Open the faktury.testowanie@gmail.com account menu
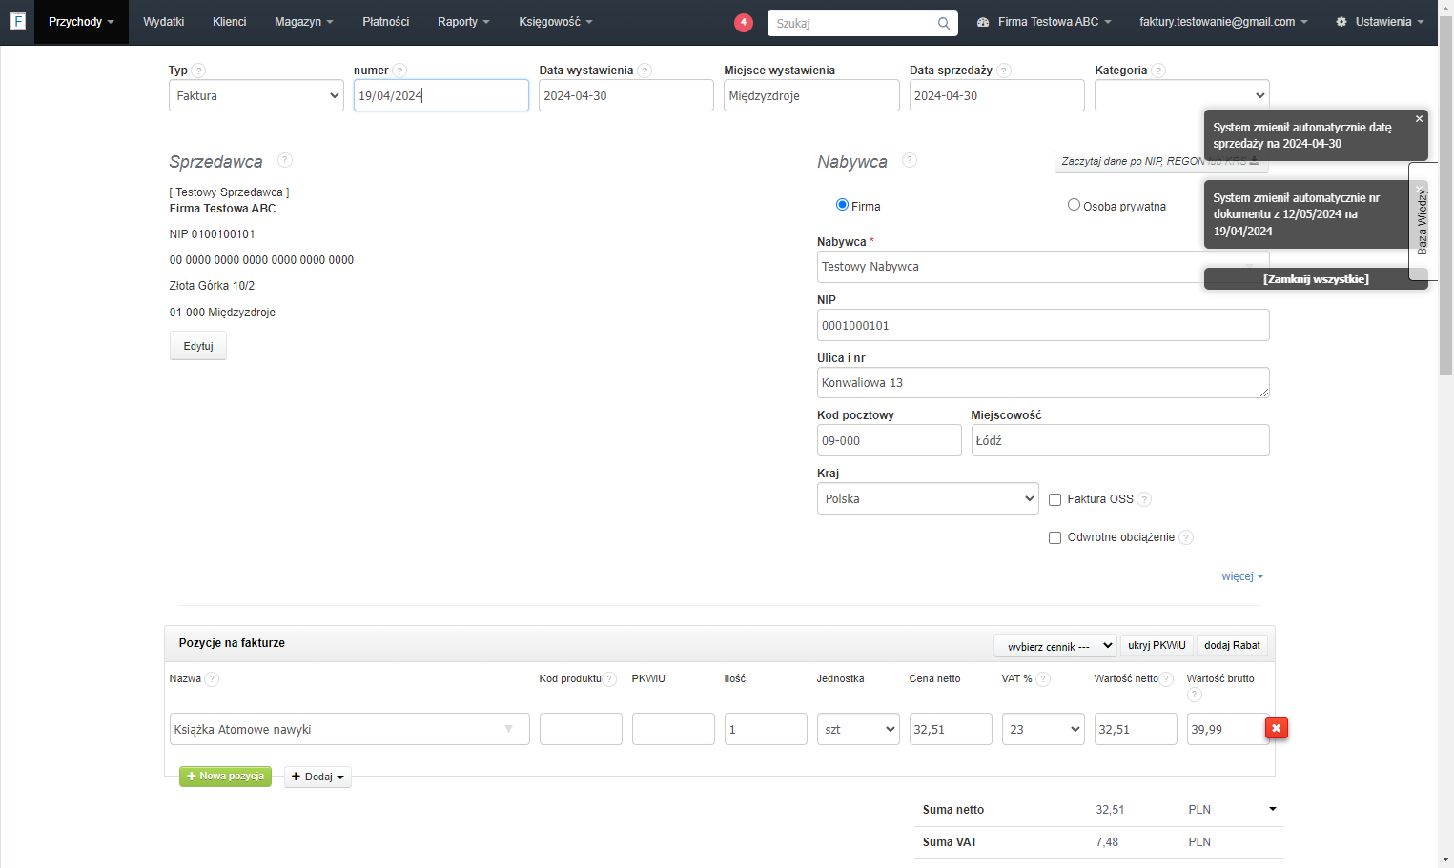 coord(1223,22)
